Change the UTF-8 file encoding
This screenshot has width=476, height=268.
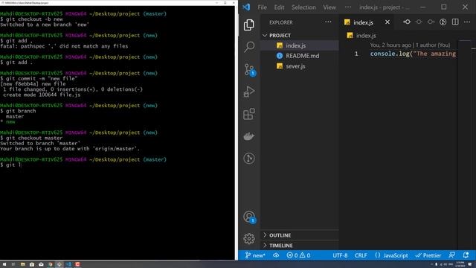coord(340,255)
